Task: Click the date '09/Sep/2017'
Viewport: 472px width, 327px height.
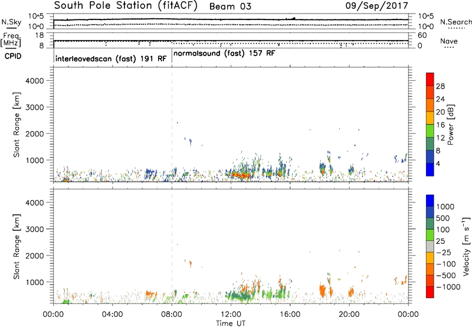Action: click(377, 6)
